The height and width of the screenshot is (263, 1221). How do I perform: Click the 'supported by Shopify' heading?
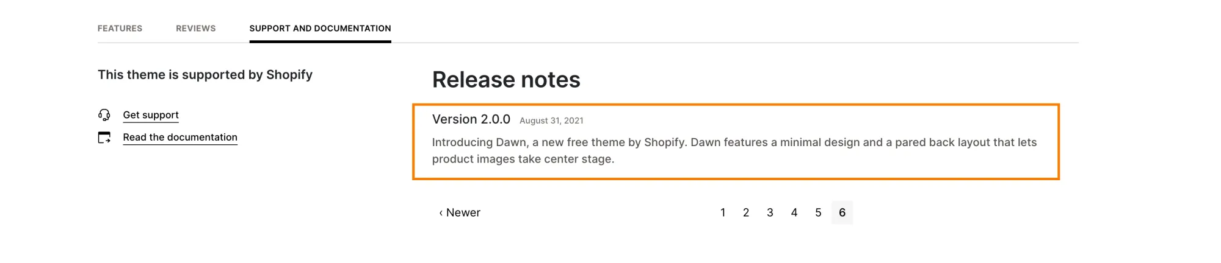(x=205, y=75)
